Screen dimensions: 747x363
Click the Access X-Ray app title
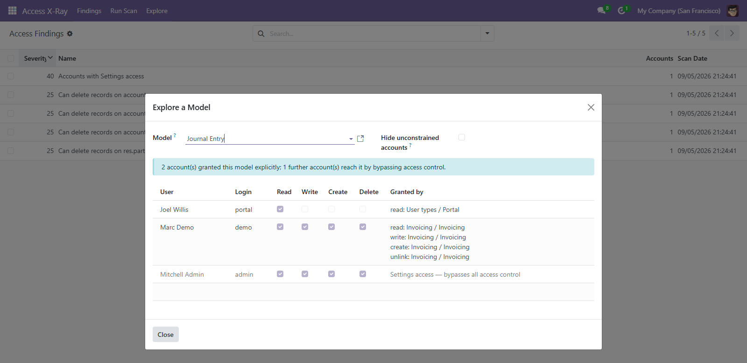[45, 11]
